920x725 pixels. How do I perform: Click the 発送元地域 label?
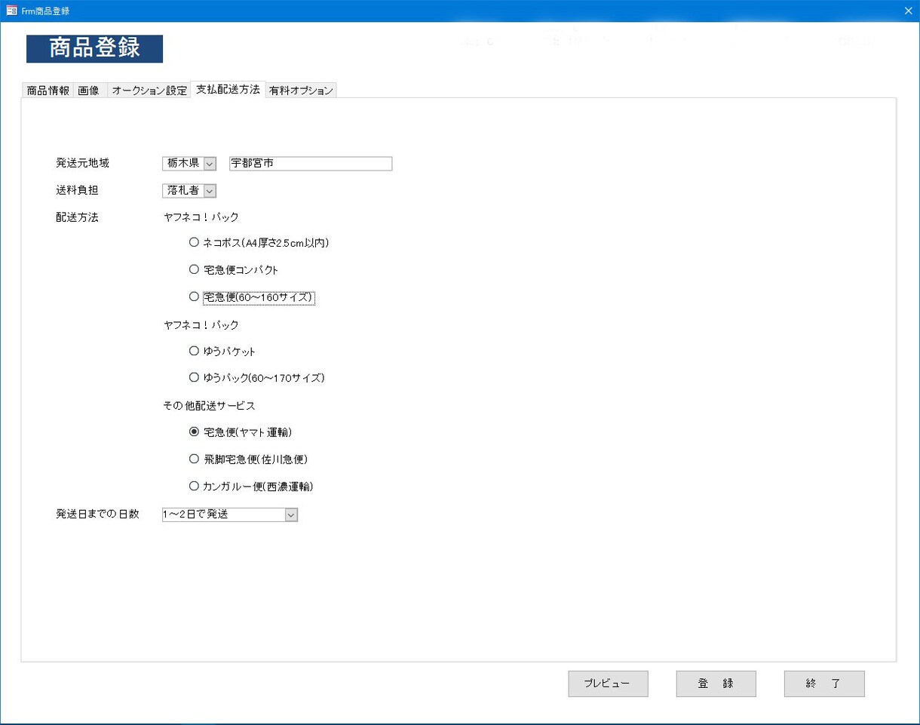coord(82,163)
